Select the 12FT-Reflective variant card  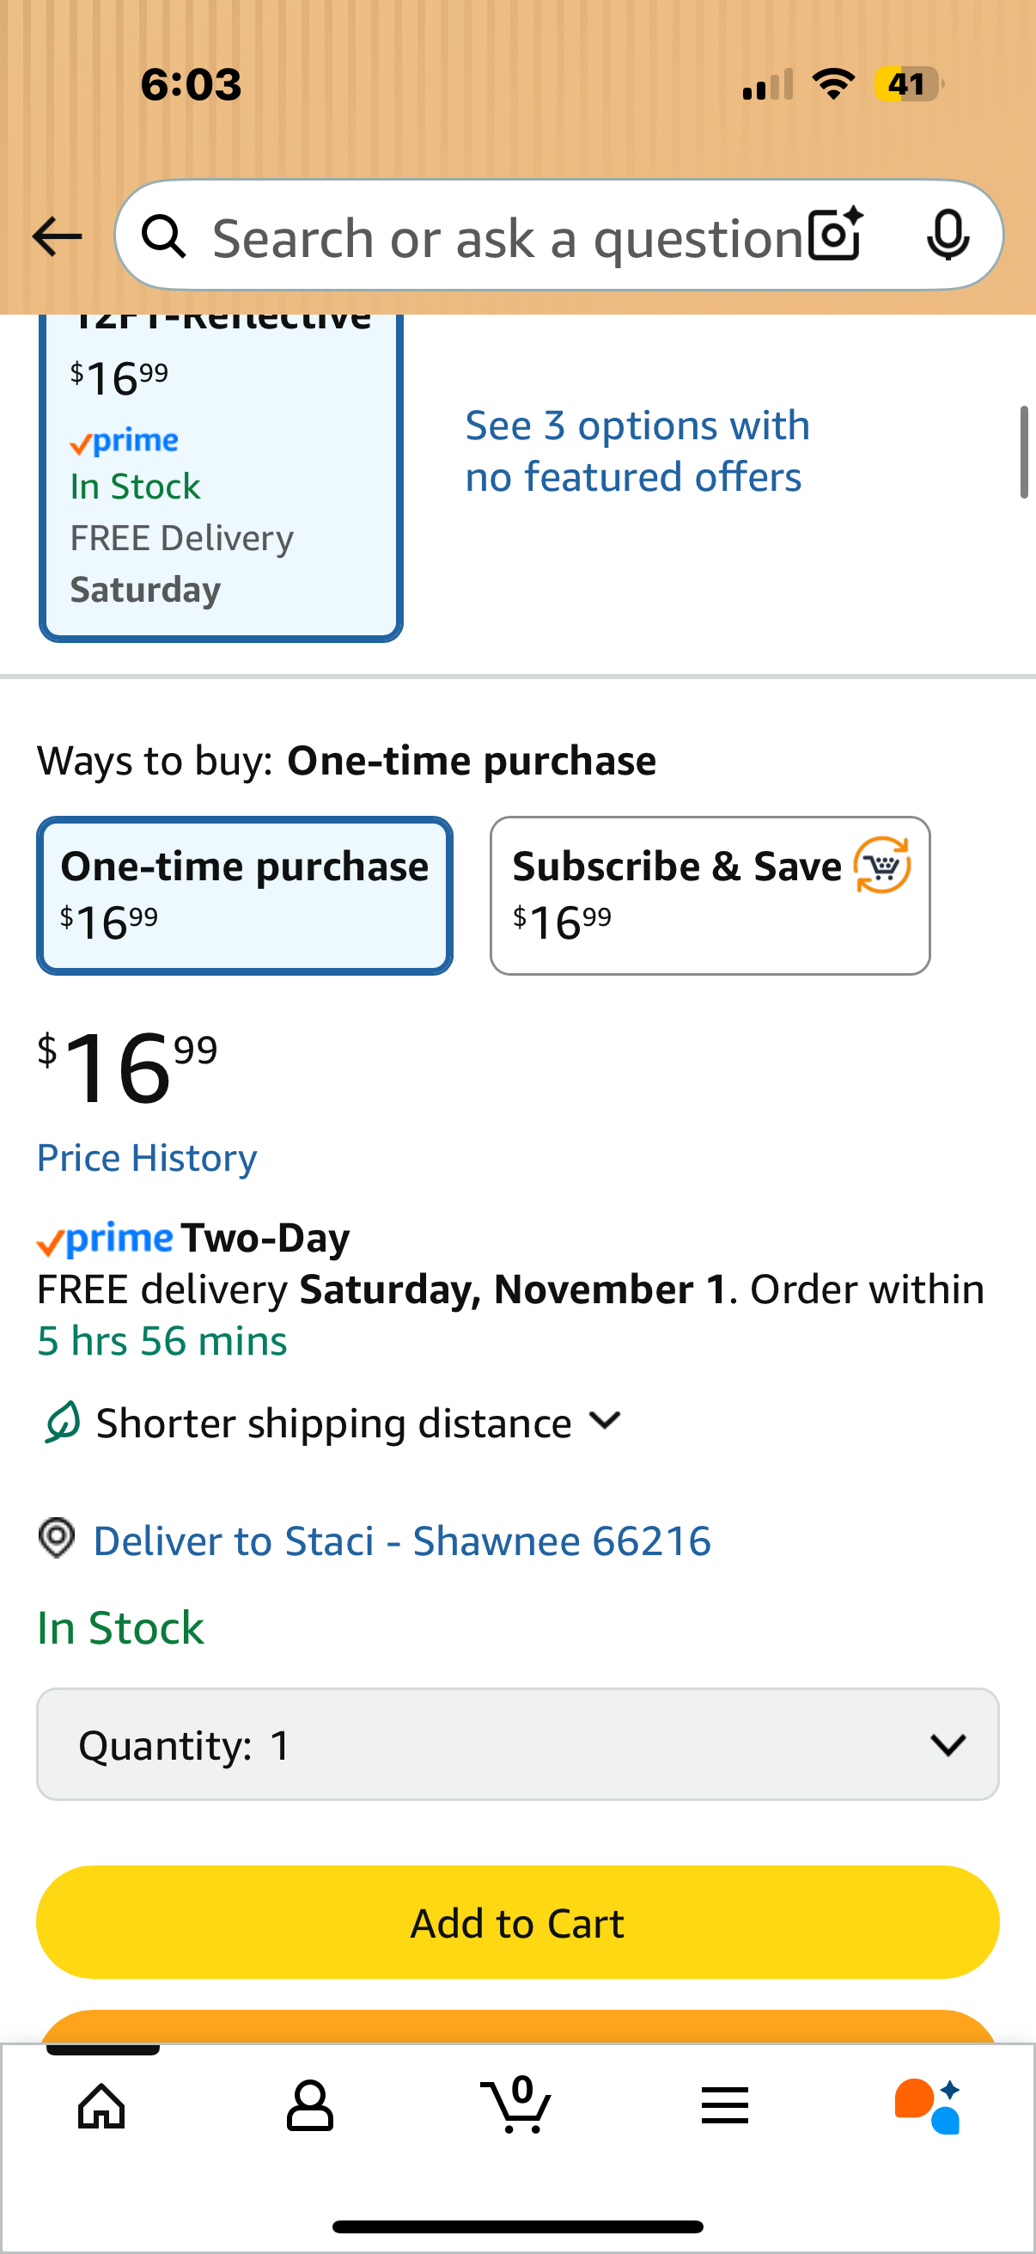coord(220,477)
